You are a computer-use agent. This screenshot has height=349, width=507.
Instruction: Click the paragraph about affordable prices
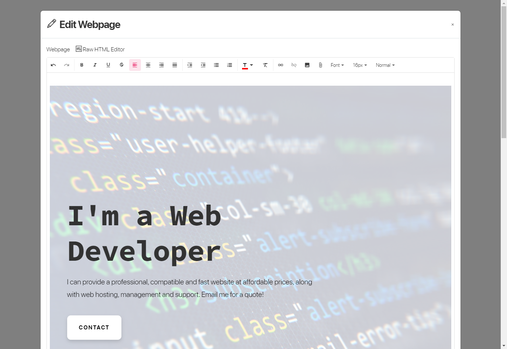point(189,288)
